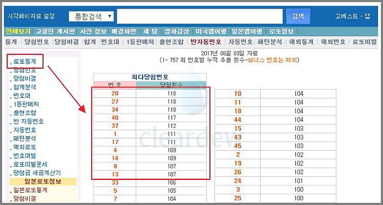Open 로또띠별운세 in the left sidebar
This screenshot has height=205, width=383.
click(x=30, y=164)
